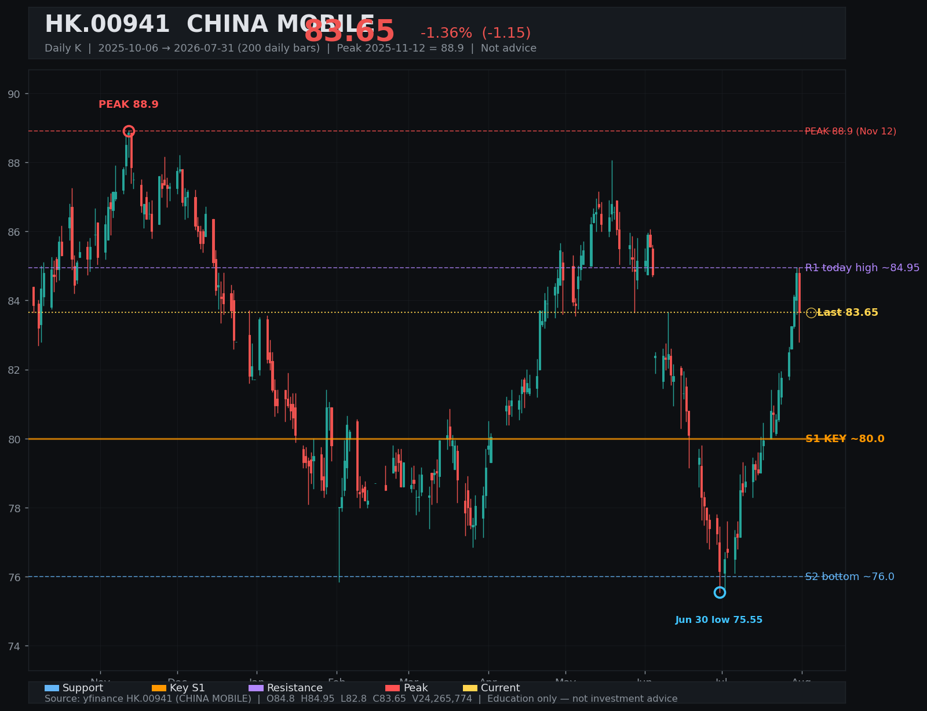The height and width of the screenshot is (711, 927).
Task: Click the HK.00941 CHINA MOBILE chart title
Action: point(210,25)
